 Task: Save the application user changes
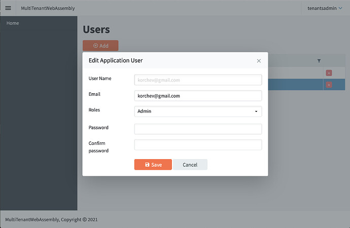(153, 165)
